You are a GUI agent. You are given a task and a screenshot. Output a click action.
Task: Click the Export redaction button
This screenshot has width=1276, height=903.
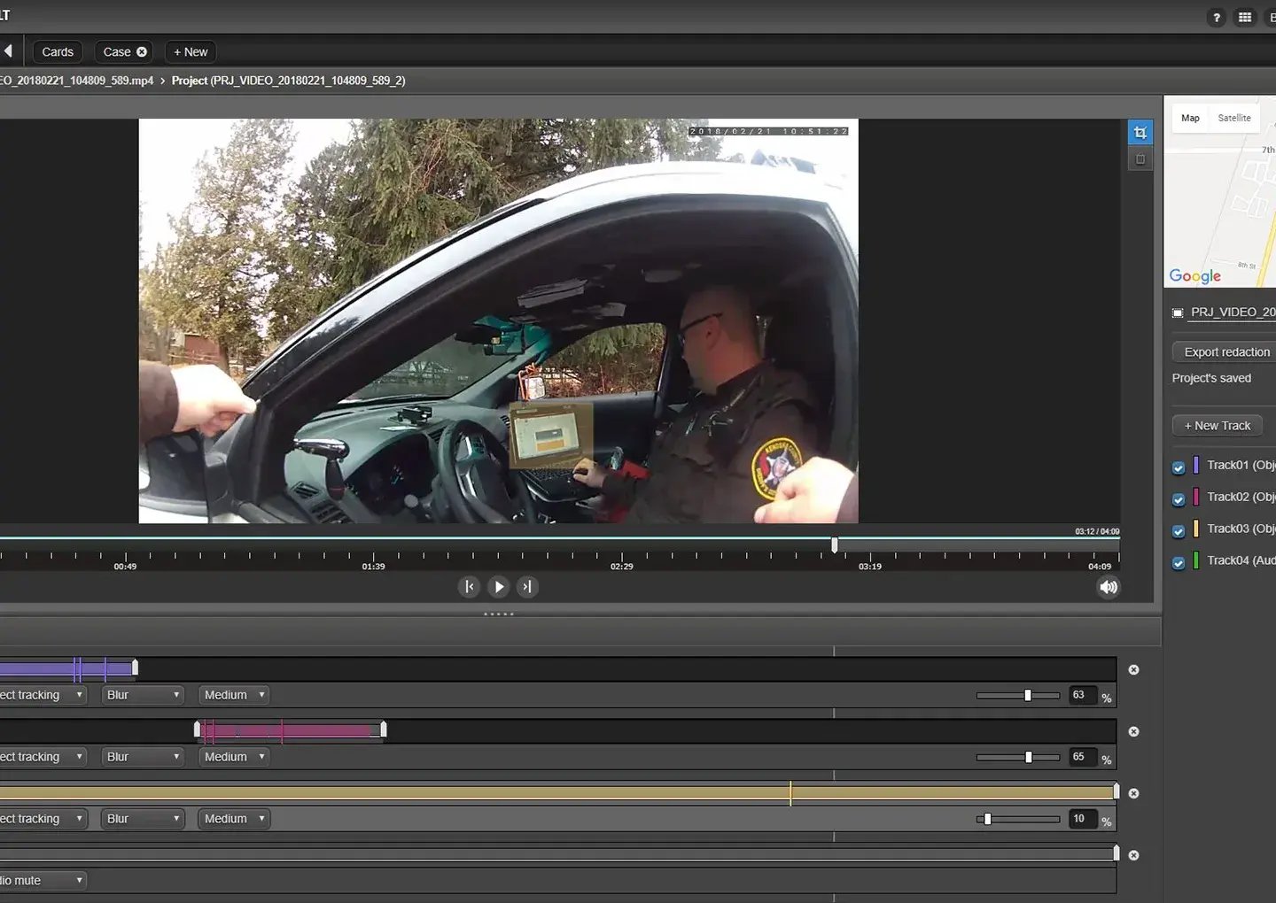pyautogui.click(x=1225, y=352)
